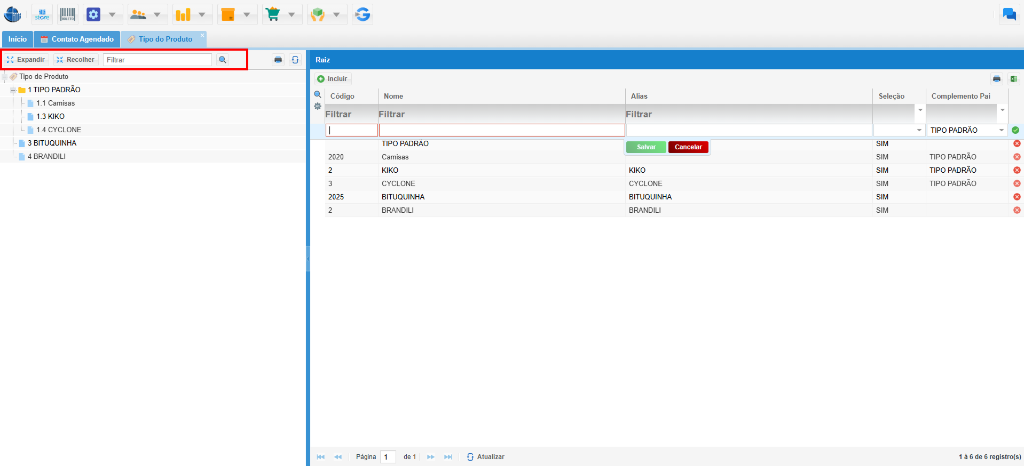Click the Incluir button
Screen dimensions: 1024x466
tap(332, 79)
